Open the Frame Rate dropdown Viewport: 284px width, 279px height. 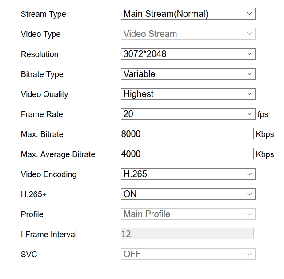[x=188, y=114]
